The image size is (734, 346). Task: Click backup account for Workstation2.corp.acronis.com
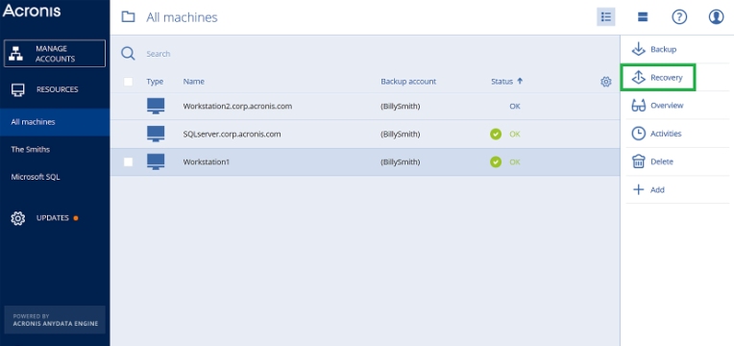(x=401, y=107)
